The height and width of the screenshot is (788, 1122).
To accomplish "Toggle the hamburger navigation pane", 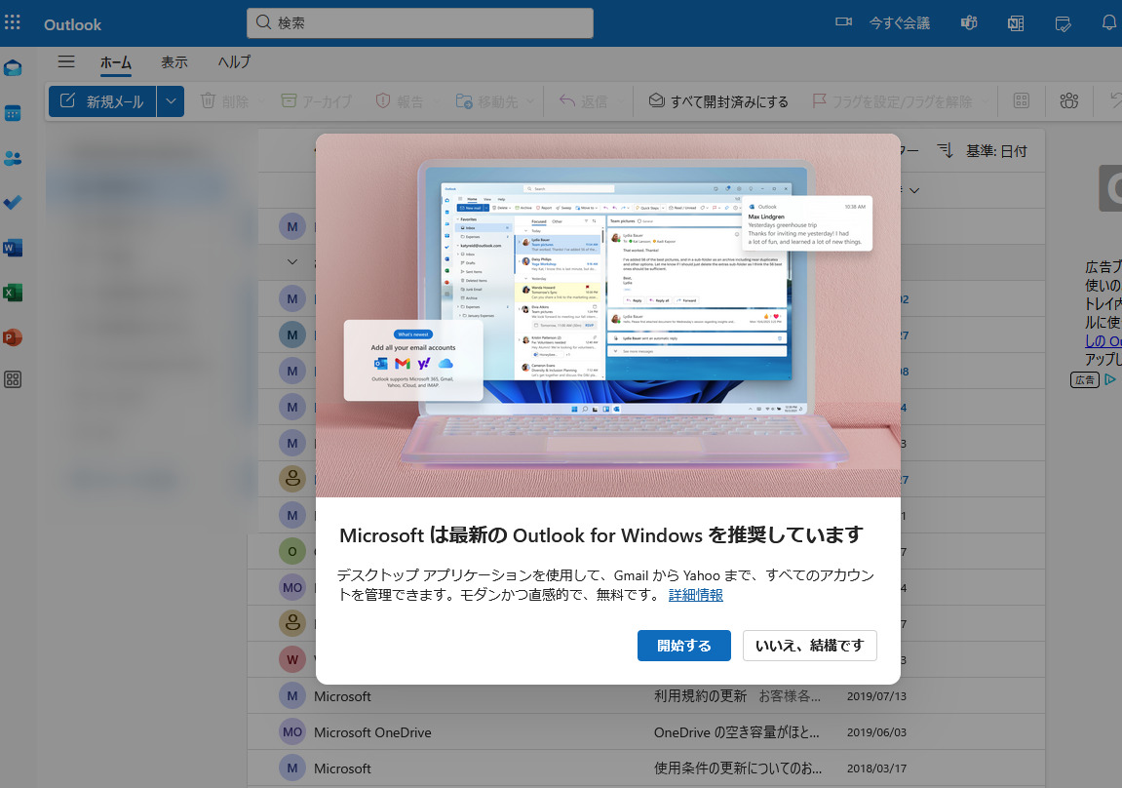I will tap(66, 62).
